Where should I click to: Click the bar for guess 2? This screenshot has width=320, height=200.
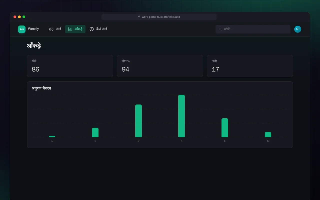95,132
